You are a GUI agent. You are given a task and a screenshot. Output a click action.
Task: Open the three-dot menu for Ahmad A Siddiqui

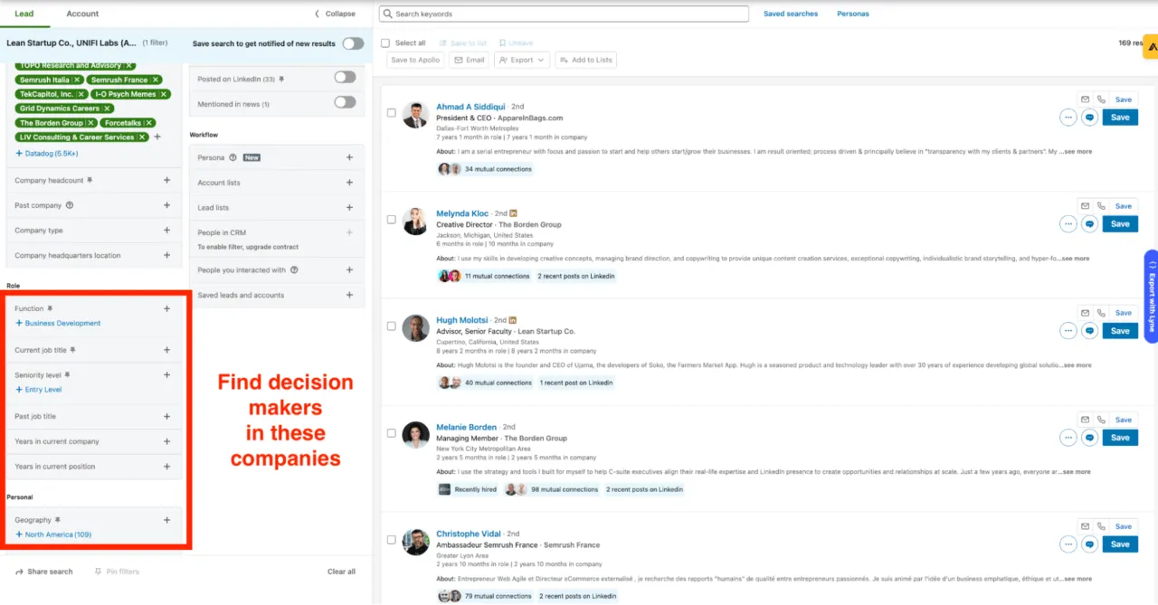[x=1068, y=117]
